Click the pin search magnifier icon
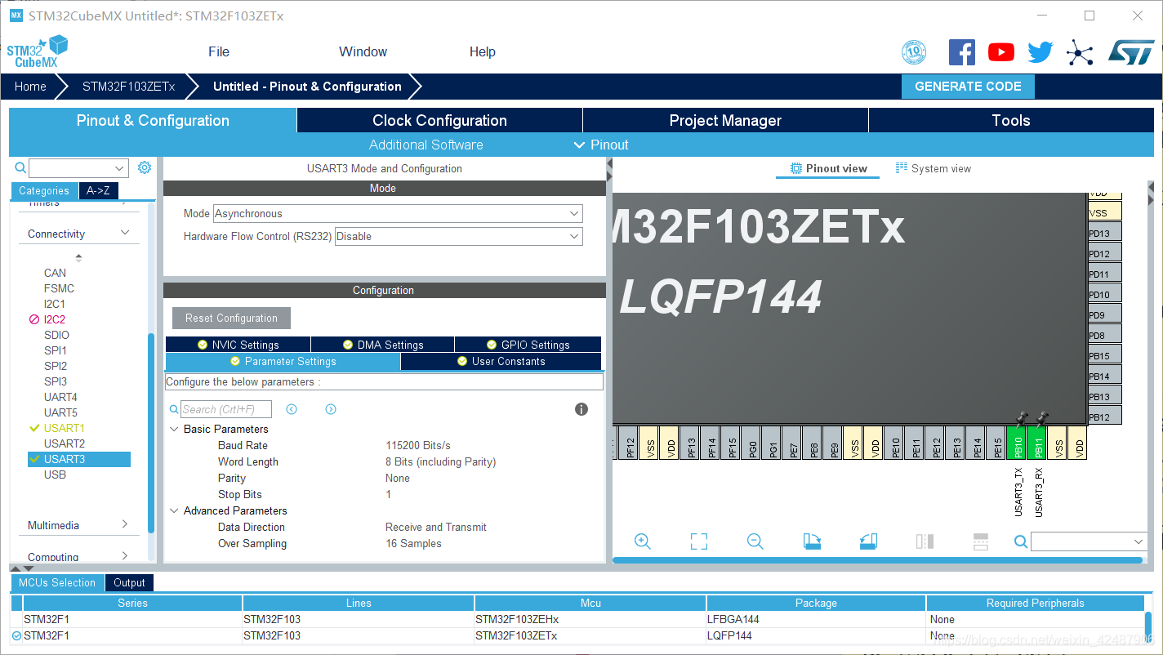 [x=1021, y=541]
